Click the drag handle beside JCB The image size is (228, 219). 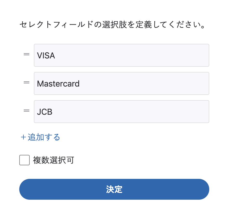click(x=27, y=111)
